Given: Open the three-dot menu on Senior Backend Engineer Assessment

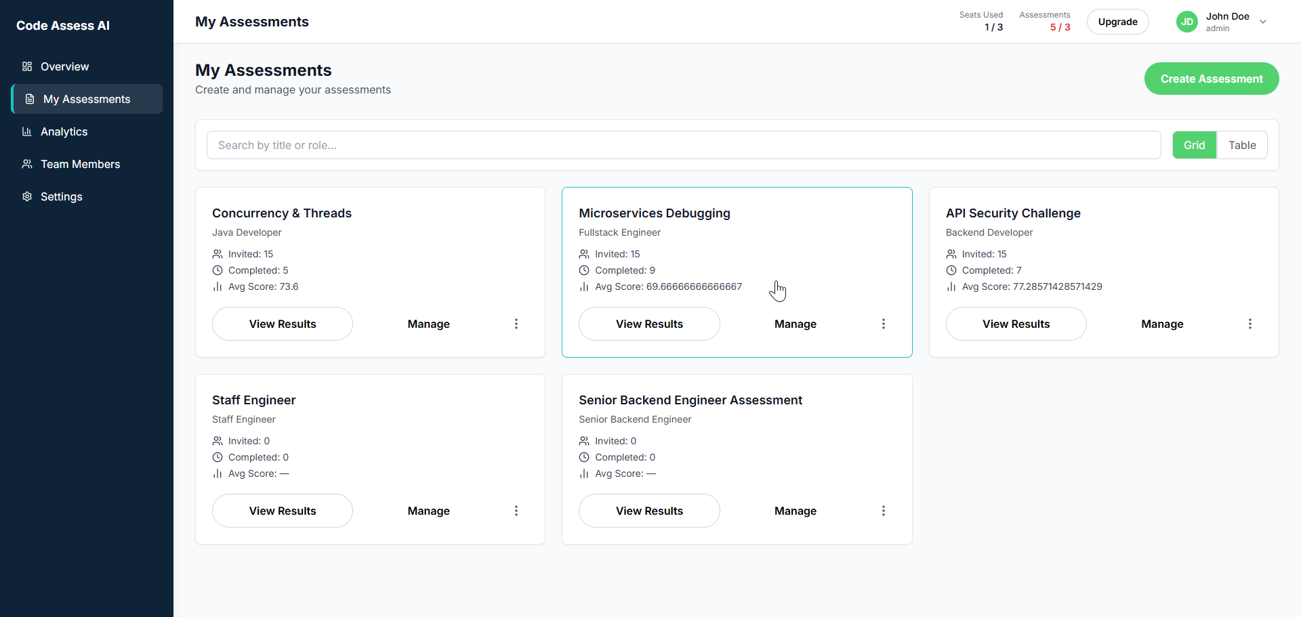Looking at the screenshot, I should [x=884, y=510].
